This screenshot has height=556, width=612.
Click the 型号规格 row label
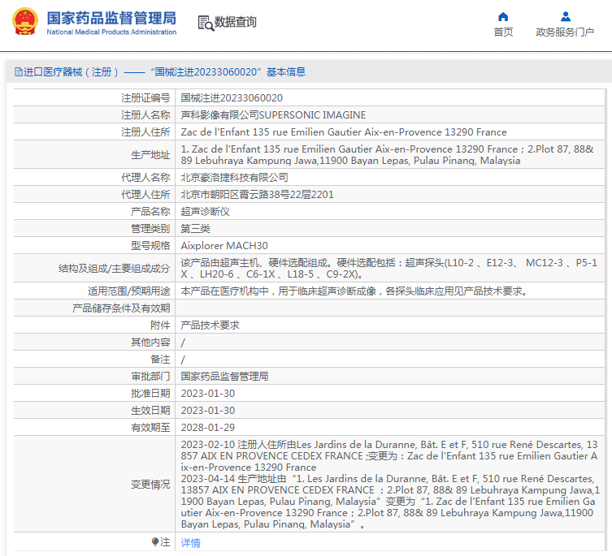point(150,246)
